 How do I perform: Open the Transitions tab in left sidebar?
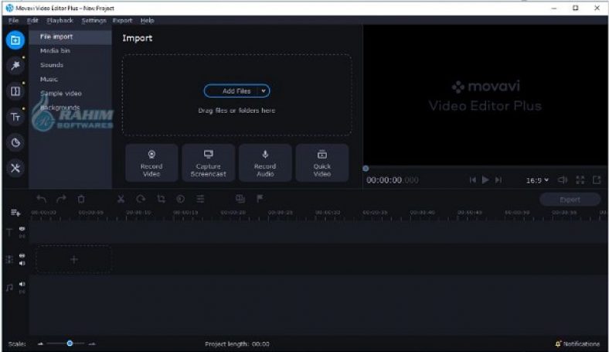[x=15, y=91]
